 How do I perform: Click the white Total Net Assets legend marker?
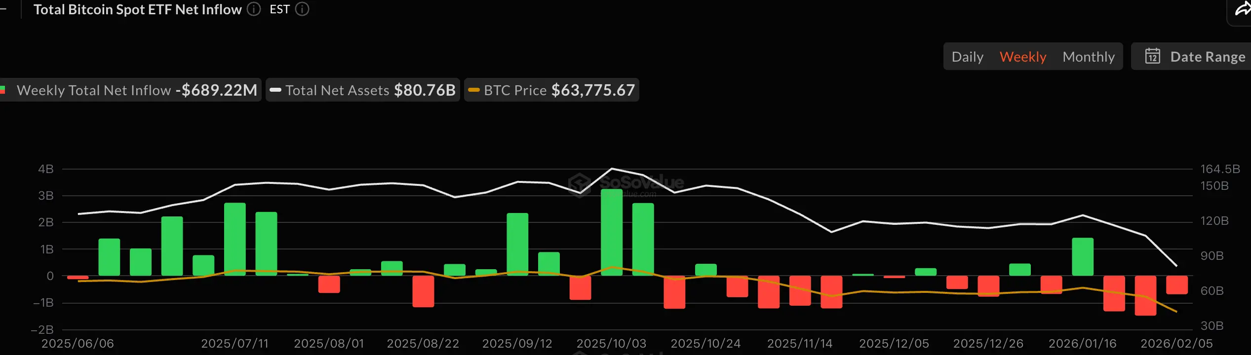pyautogui.click(x=275, y=90)
